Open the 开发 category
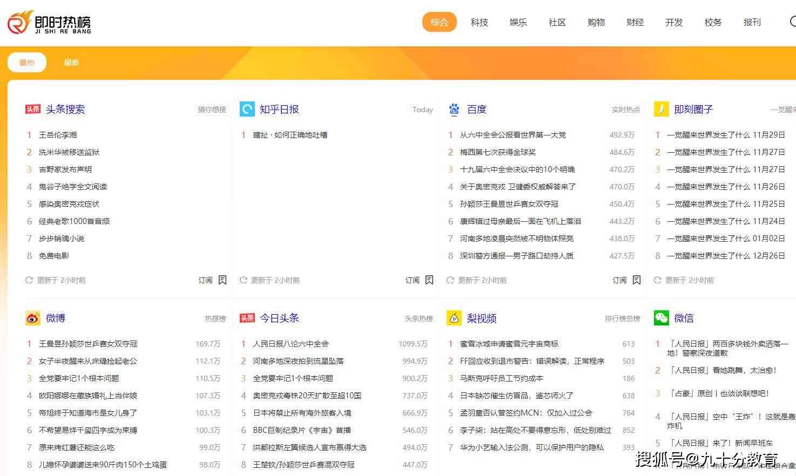This screenshot has height=476, width=796. tap(674, 22)
